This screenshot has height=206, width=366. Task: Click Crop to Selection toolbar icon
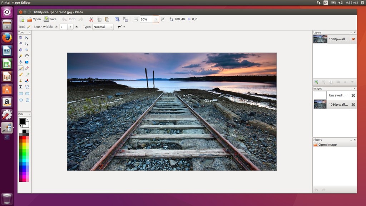pyautogui.click(x=117, y=19)
